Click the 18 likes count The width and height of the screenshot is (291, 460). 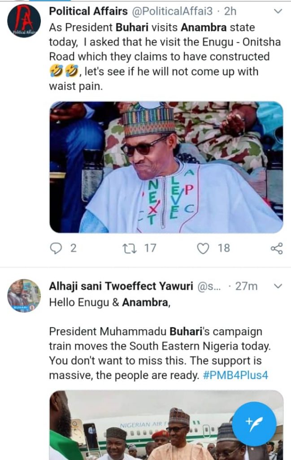[x=224, y=248]
